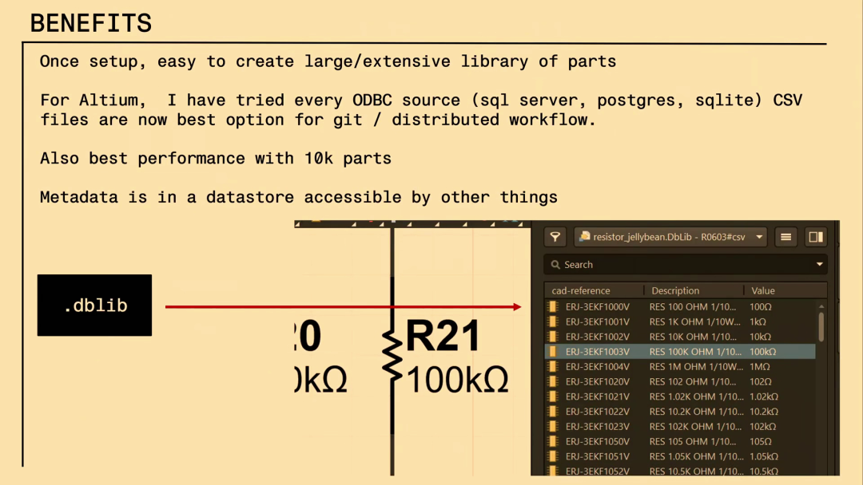Open the resistor_jellybean.DbLib library dropdown

[670, 237]
